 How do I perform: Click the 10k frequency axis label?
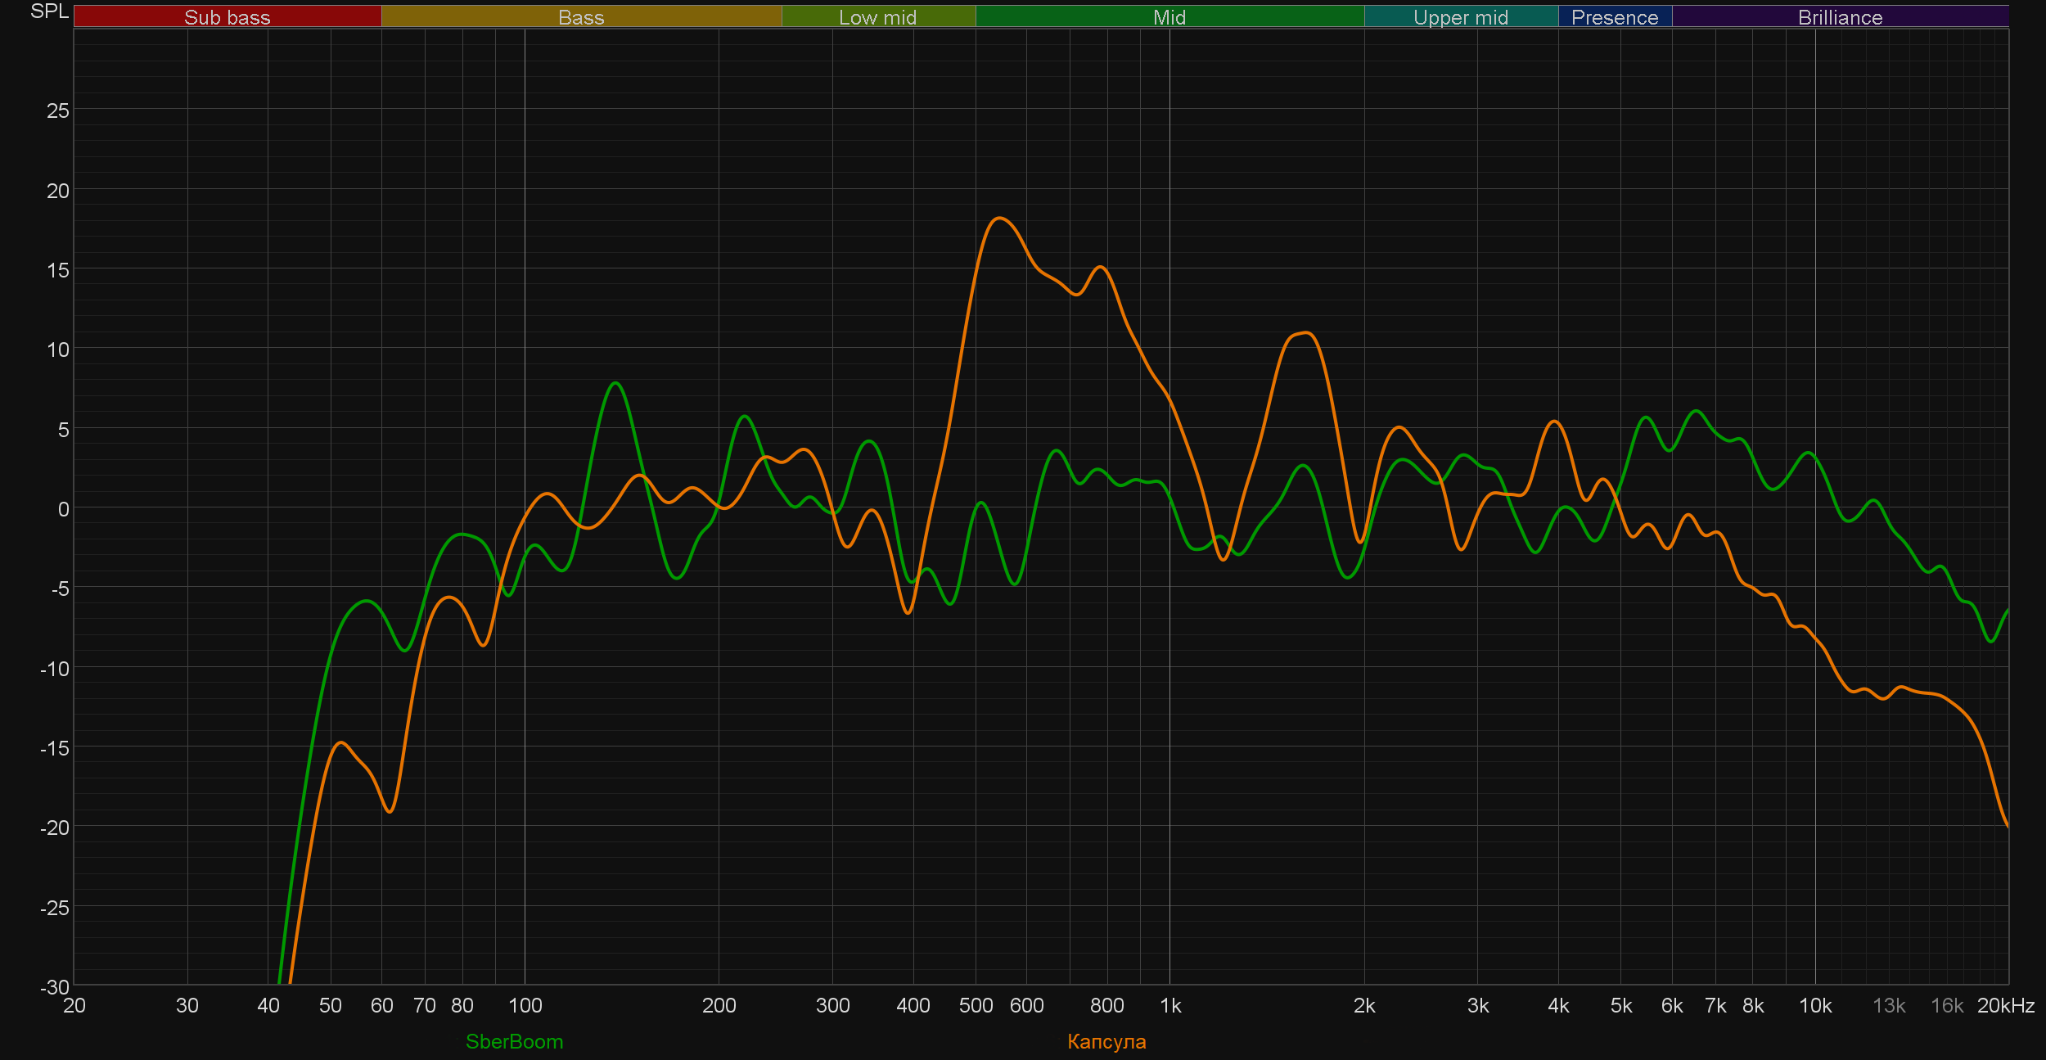click(1814, 1006)
